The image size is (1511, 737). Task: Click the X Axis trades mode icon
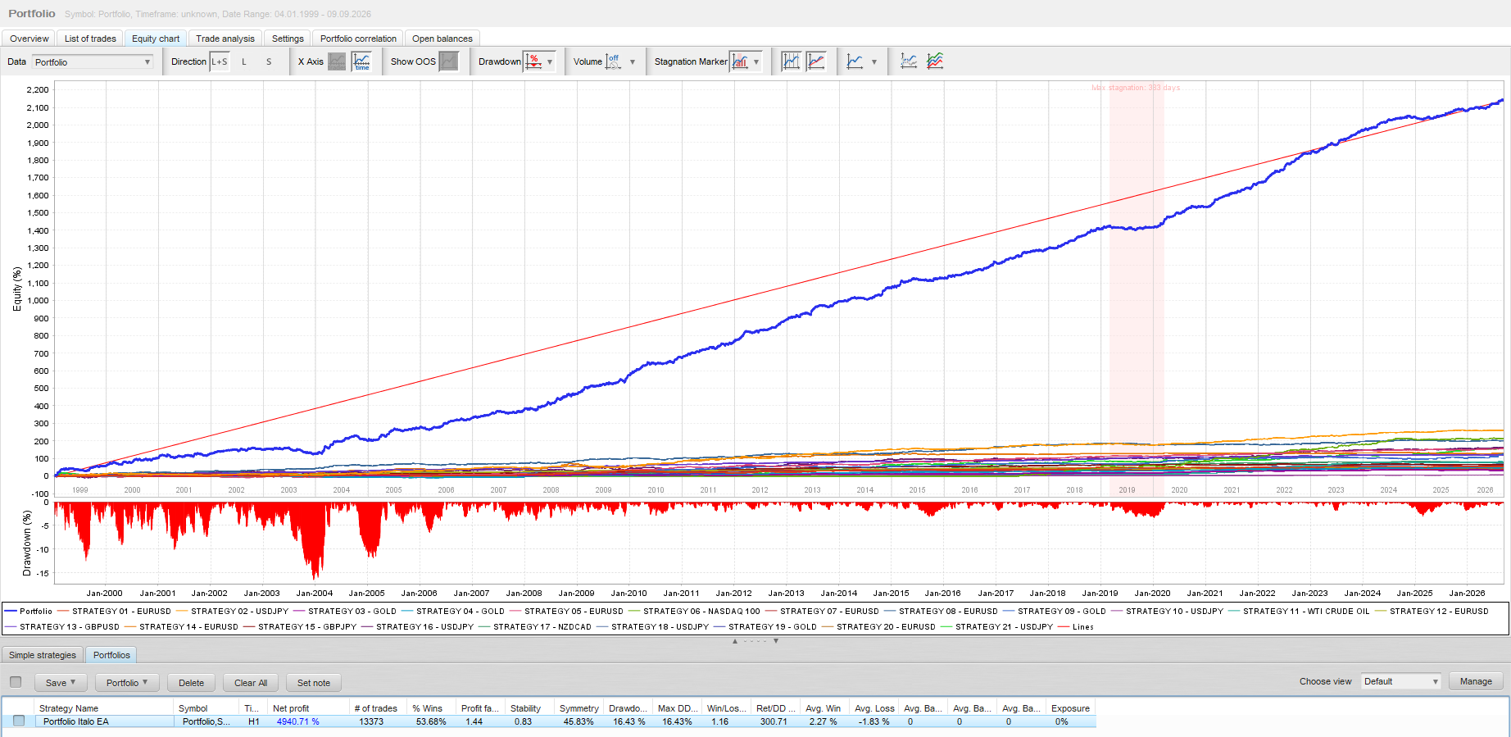tap(337, 61)
